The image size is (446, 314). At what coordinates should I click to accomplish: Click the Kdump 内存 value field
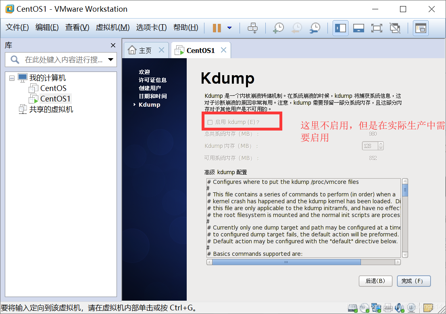pyautogui.click(x=370, y=146)
